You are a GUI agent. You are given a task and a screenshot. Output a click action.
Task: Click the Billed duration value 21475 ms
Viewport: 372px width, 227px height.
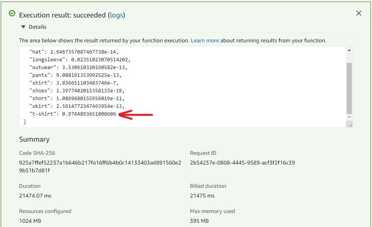[202, 196]
